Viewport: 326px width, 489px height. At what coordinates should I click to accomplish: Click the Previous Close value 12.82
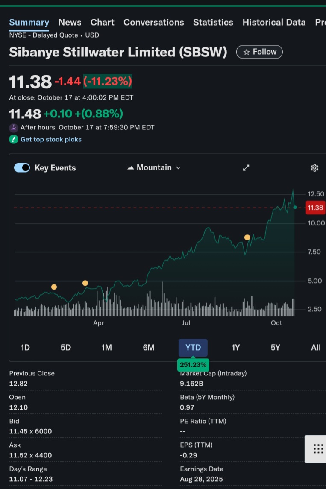(x=18, y=384)
